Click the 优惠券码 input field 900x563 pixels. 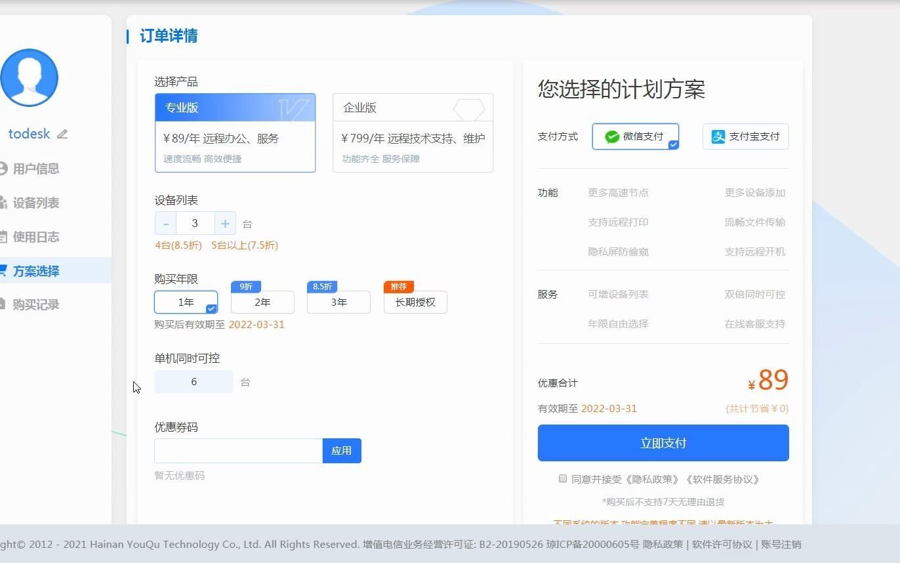[x=239, y=451]
